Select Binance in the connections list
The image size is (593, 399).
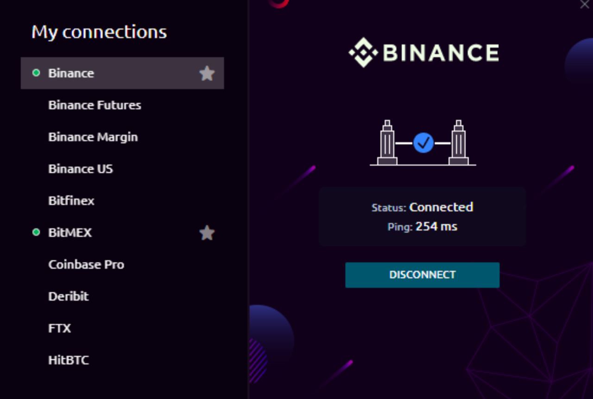[71, 73]
